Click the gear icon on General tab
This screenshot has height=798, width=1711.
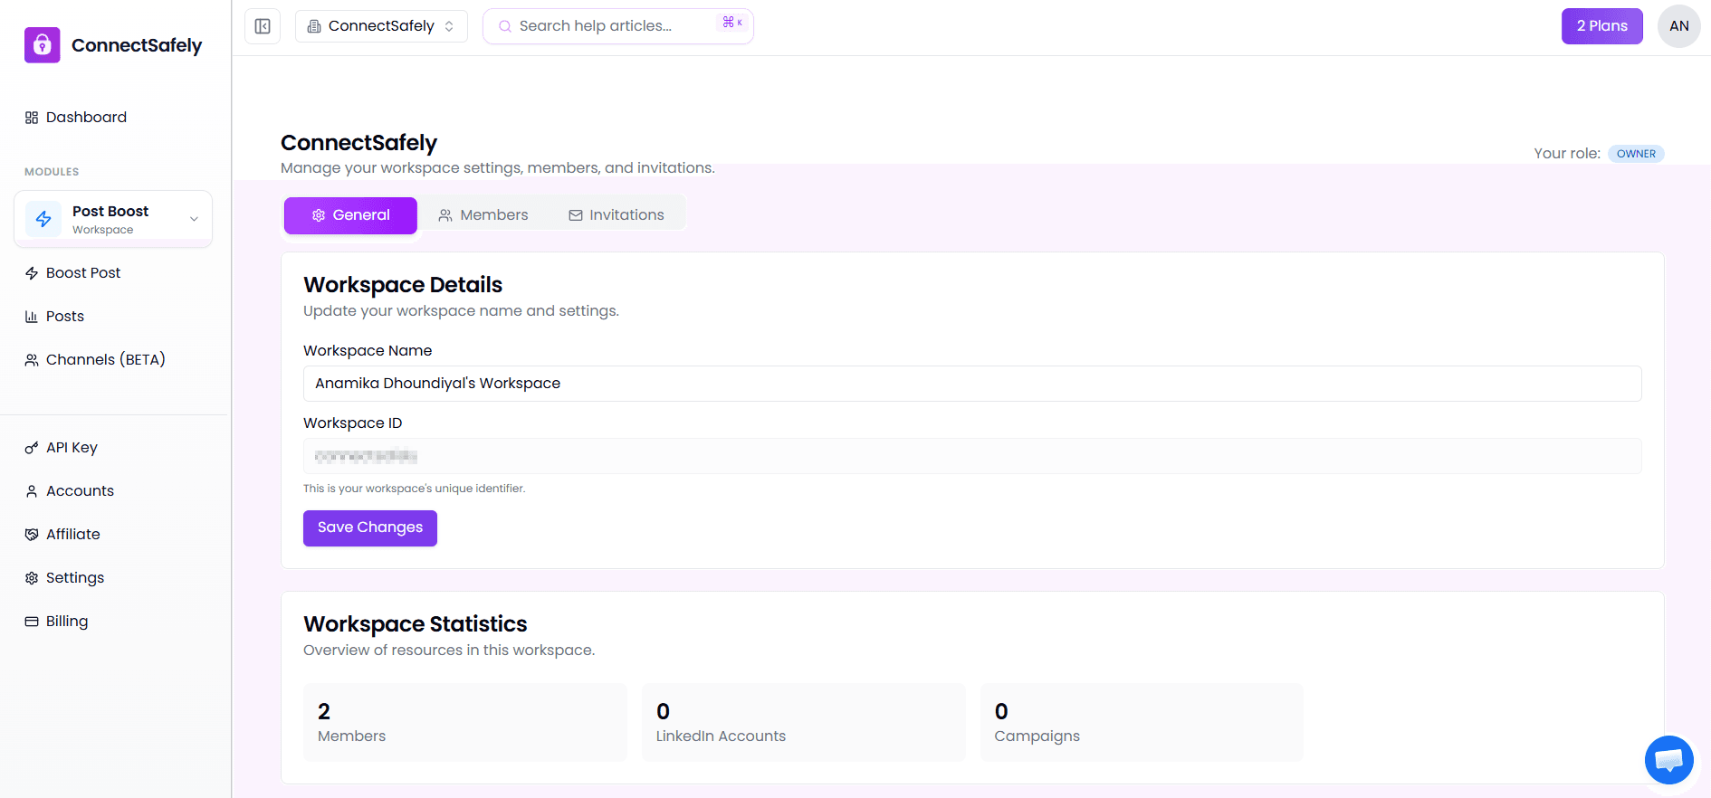pos(319,215)
